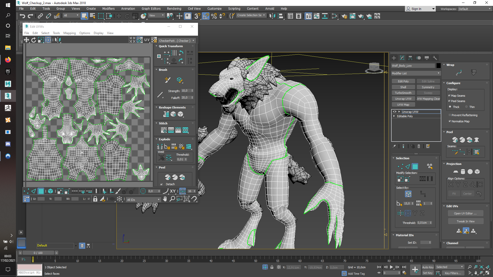Open the Utilities wrench tab in command panel
Image resolution: width=493 pixels, height=277 pixels.
[x=435, y=58]
